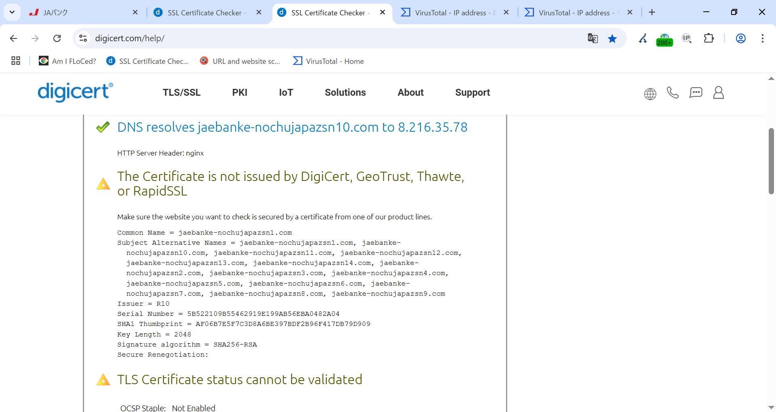This screenshot has width=776, height=412.
Task: Open the 200+ green badge extension
Action: click(x=664, y=40)
